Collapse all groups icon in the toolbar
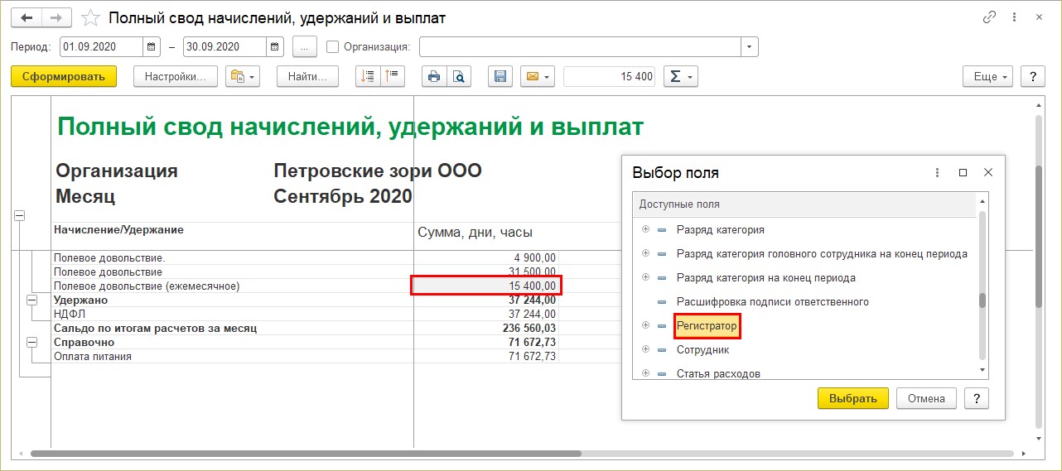Viewport: 1062px width, 471px height. point(391,76)
